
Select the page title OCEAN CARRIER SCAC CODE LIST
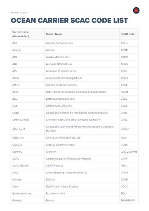pyautogui.click(x=69, y=21)
